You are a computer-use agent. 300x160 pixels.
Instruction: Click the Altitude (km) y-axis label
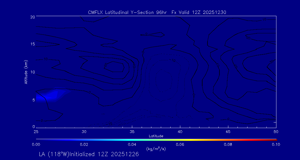[26, 72]
